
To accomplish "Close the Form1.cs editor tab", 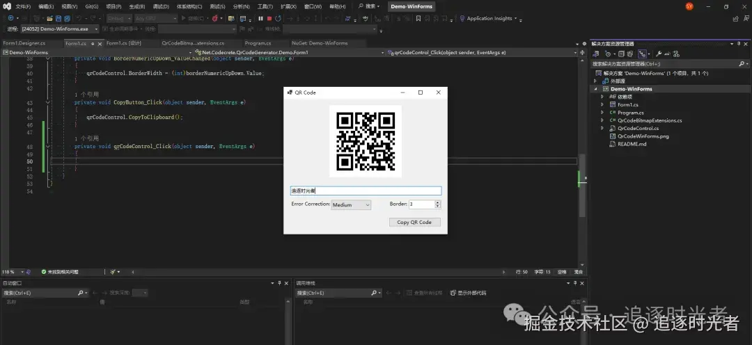I will tap(100, 44).
